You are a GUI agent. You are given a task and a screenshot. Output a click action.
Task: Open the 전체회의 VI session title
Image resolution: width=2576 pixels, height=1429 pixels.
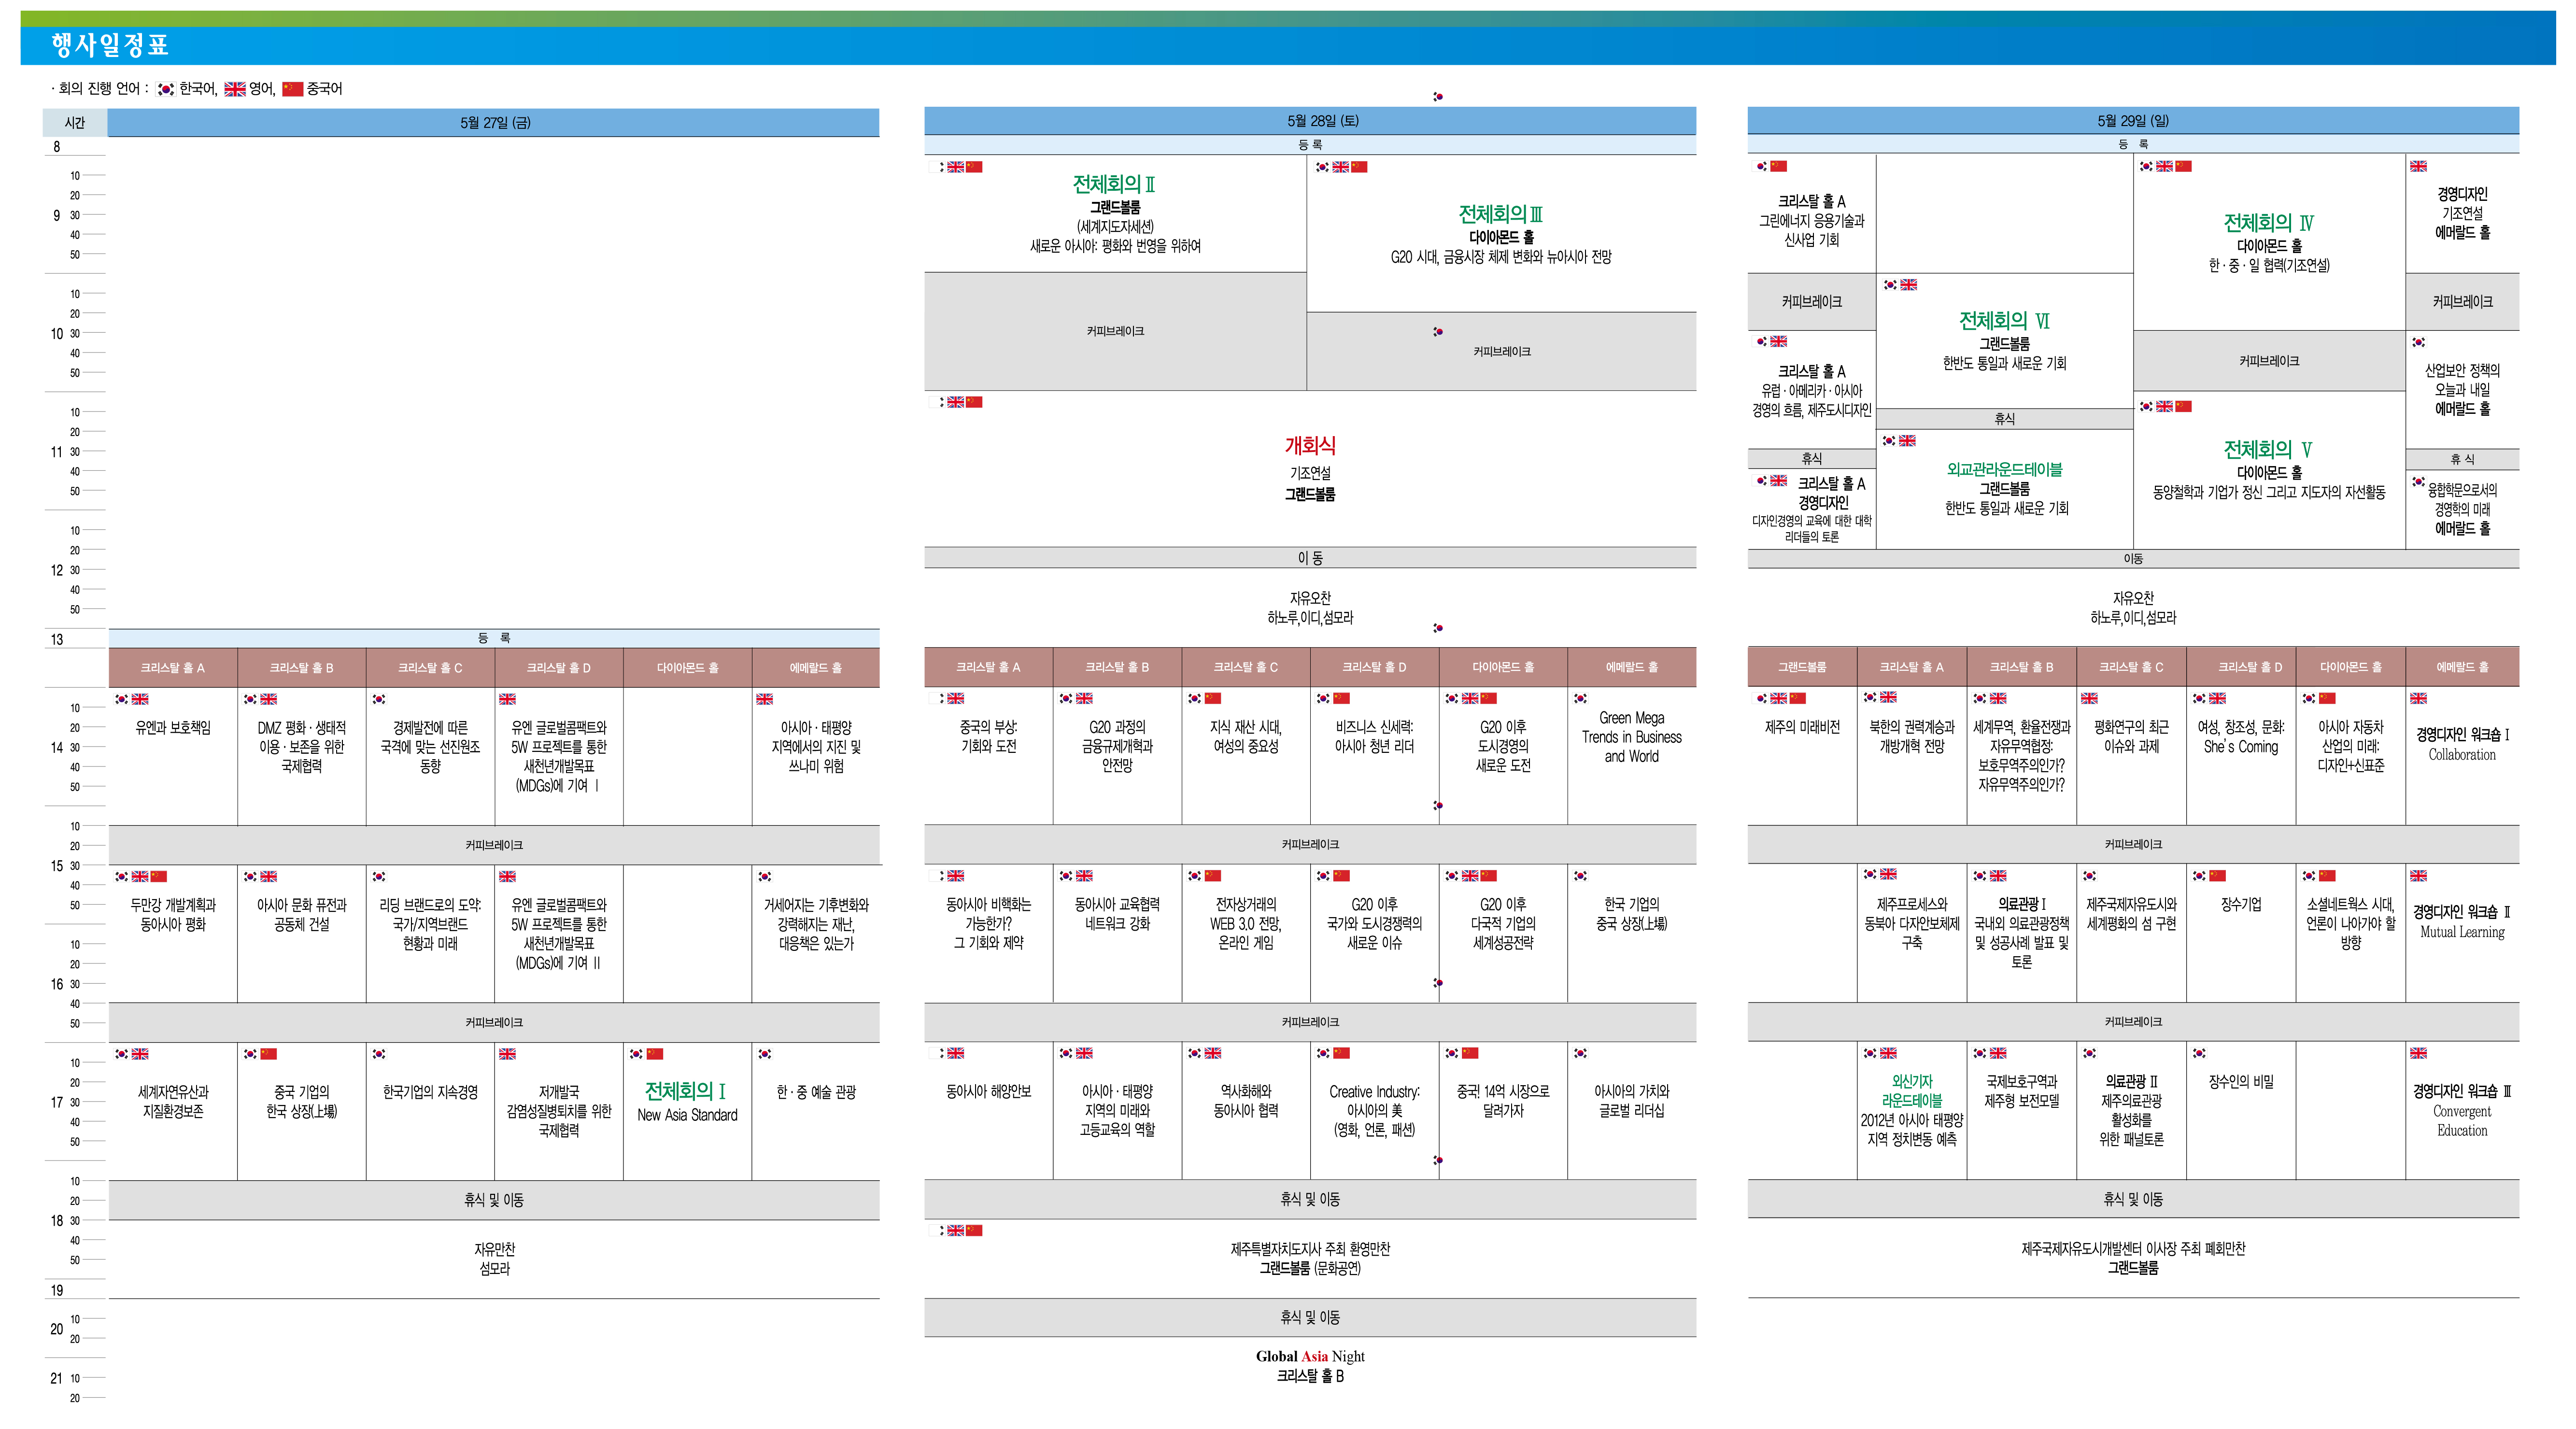click(x=2004, y=321)
